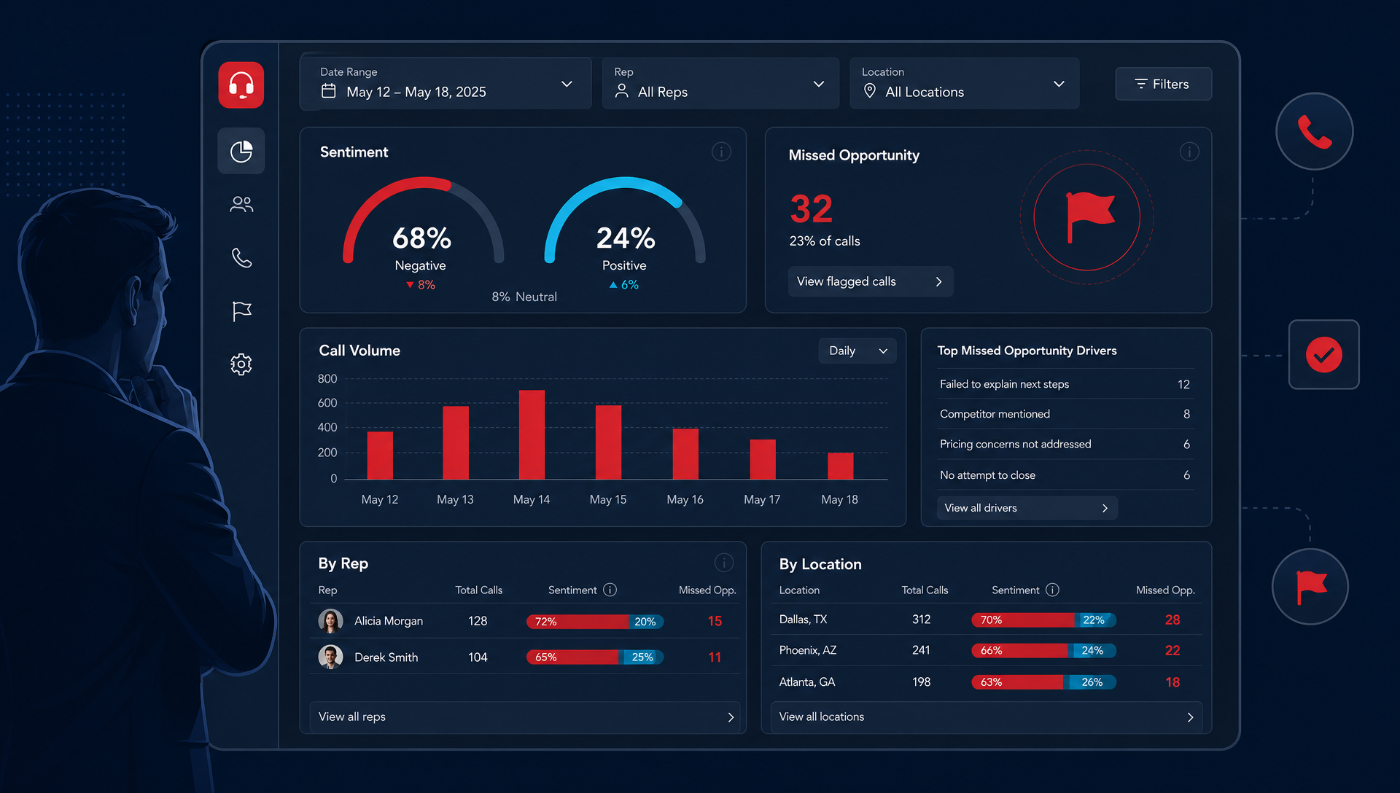Click the May 18 call volume bar

(x=840, y=466)
